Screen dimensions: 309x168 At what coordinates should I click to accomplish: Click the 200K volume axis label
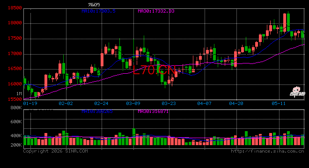tap(16, 145)
